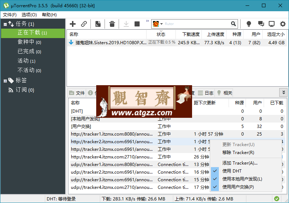Sort torrents by 下载速度 column header
The width and height of the screenshot is (289, 203).
pos(189,34)
